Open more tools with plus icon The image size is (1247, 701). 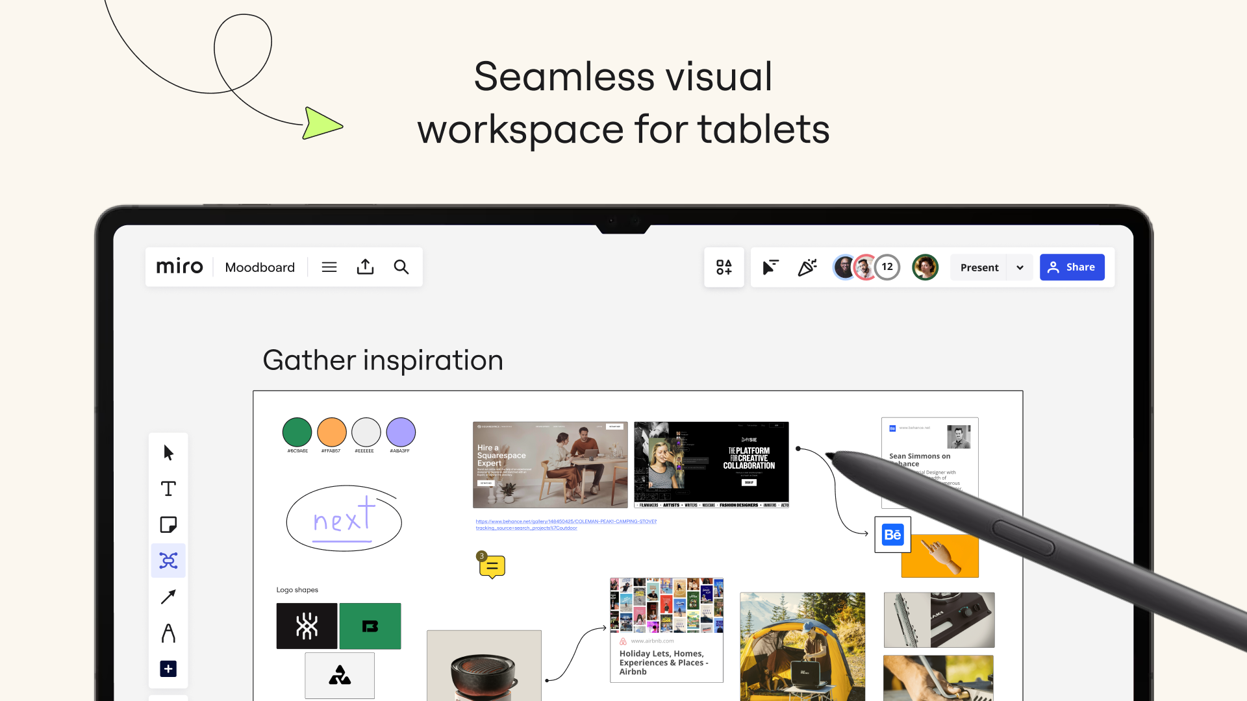168,669
